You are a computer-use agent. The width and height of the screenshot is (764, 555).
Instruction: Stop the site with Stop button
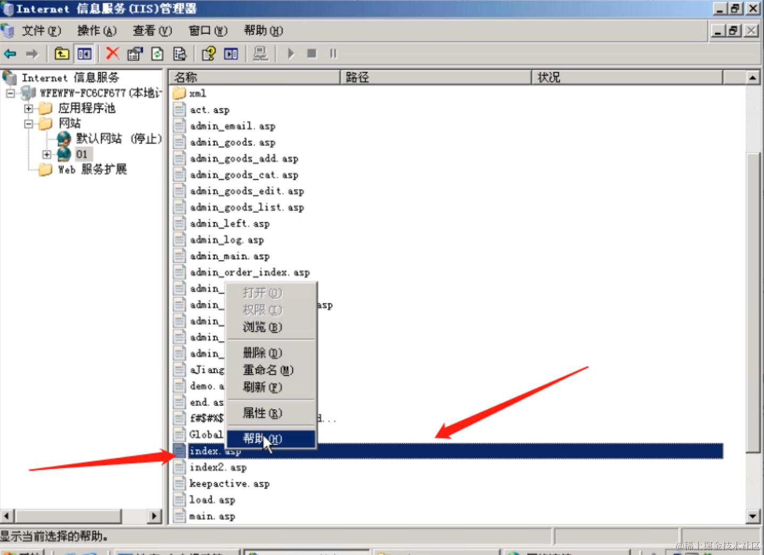[x=312, y=54]
